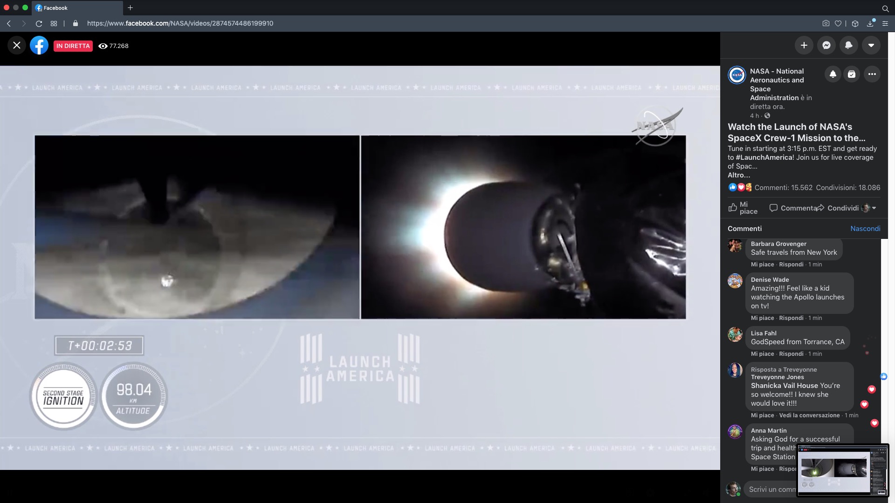This screenshot has width=895, height=503.
Task: Select the Facebook browser tab
Action: [x=77, y=8]
